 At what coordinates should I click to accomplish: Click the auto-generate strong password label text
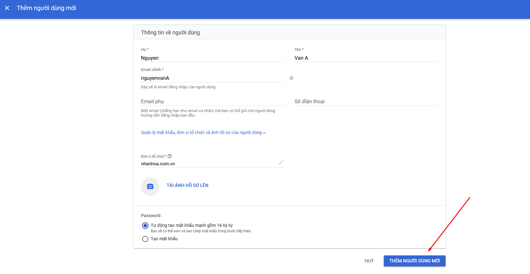(192, 225)
